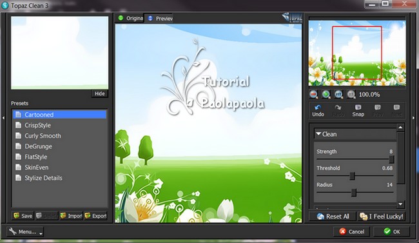Viewport: 419px width, 243px height.
Task: Select the Curly Smooth preset
Action: point(59,135)
